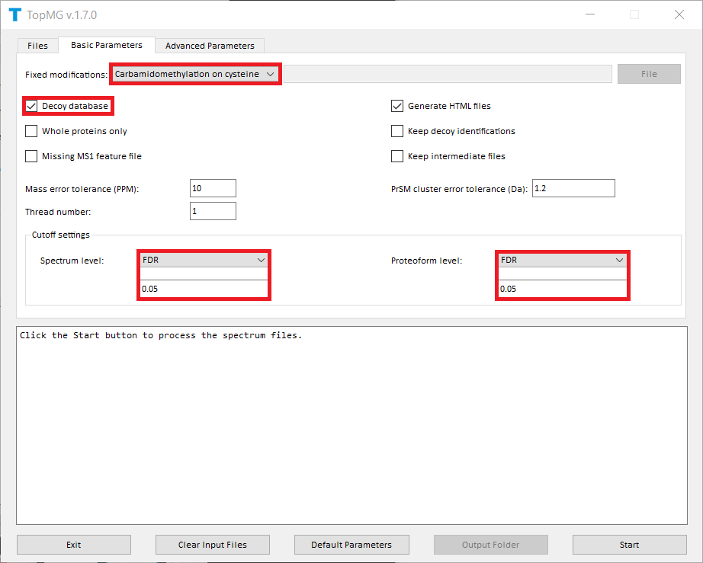This screenshot has height=563, width=703.
Task: Toggle the Decoy database checkbox
Action: pyautogui.click(x=31, y=106)
